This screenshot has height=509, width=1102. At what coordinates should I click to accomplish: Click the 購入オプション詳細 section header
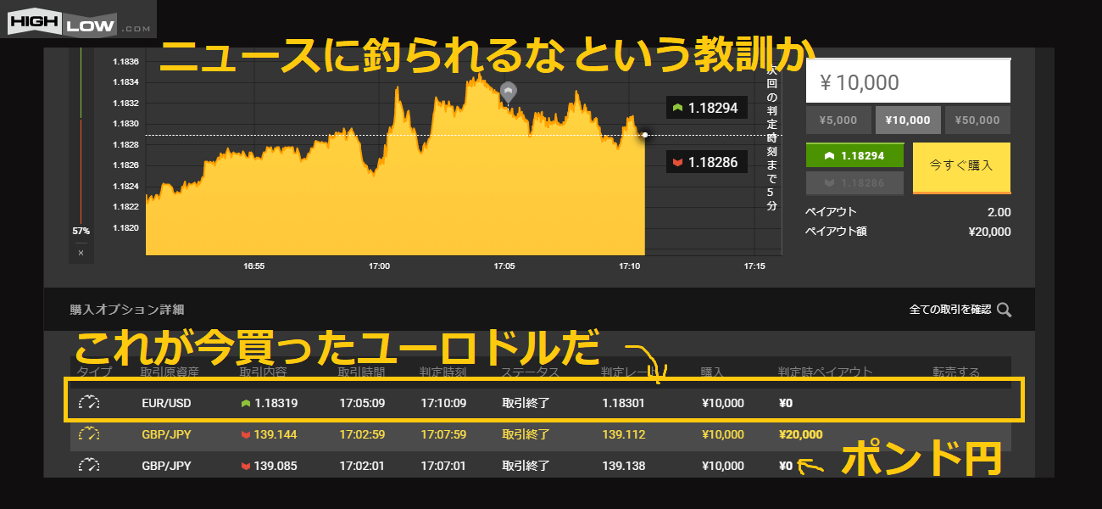(127, 310)
